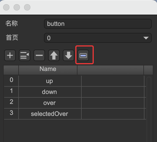Click the remark cell beside selectedOver
This screenshot has height=142, width=157.
click(x=113, y=114)
